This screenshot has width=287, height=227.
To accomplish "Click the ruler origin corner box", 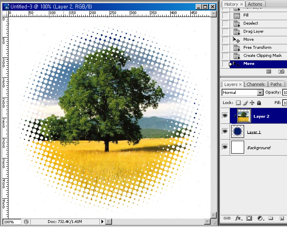I will (6, 14).
